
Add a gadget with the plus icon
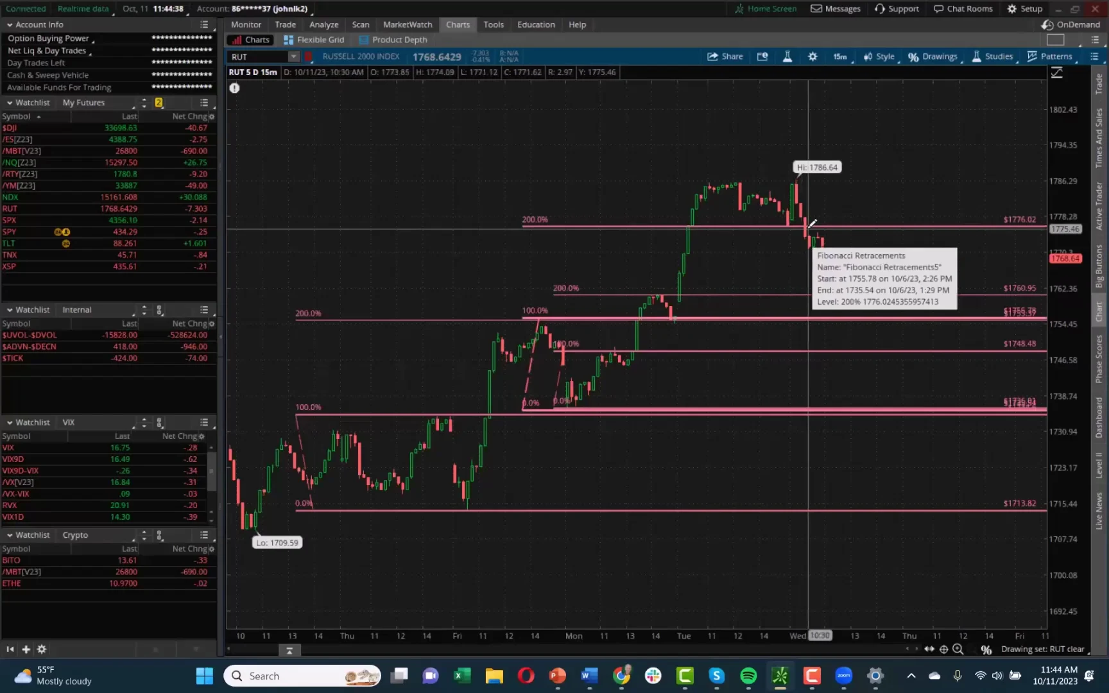pyautogui.click(x=26, y=649)
